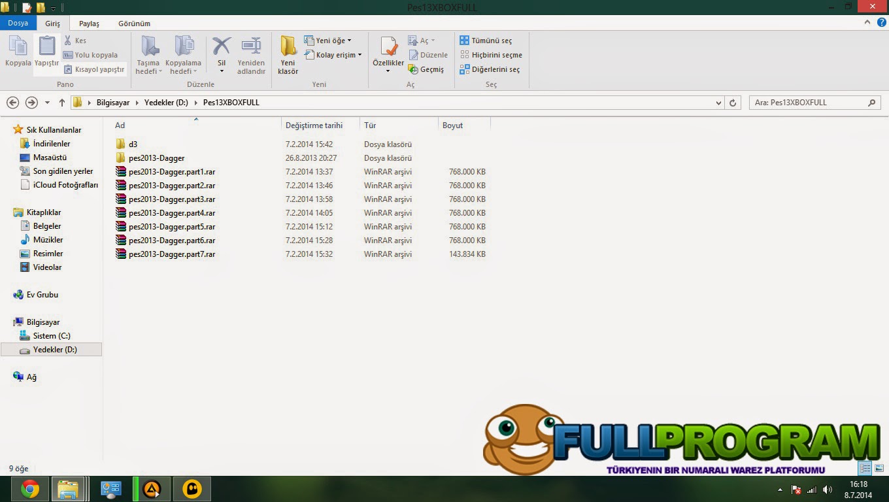This screenshot has height=502, width=889.
Task: Open Videolar library
Action: coord(47,267)
